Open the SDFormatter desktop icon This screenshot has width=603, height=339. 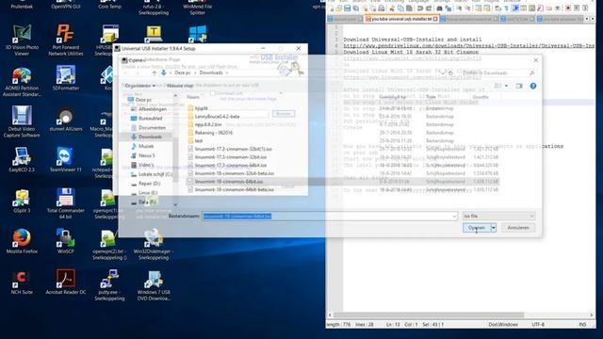coord(65,78)
